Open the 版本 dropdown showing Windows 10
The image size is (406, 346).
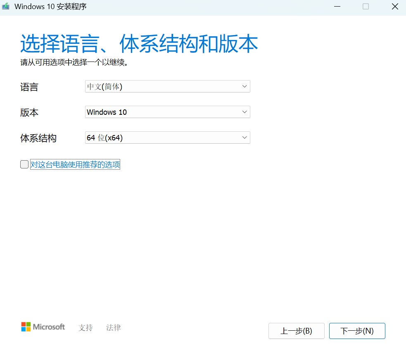tap(168, 112)
